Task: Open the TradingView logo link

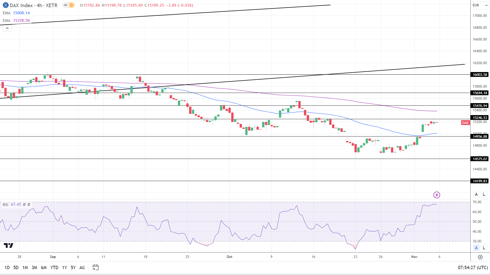Action: point(8,245)
